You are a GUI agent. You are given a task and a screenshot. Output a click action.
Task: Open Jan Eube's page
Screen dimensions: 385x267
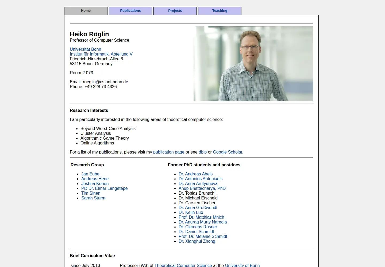point(90,174)
